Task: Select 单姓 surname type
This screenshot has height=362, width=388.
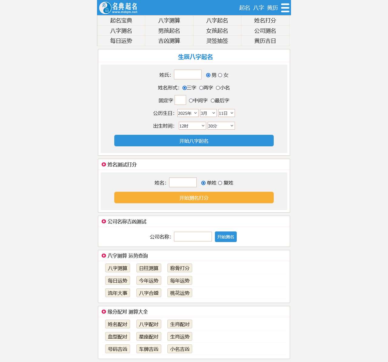Action: click(203, 183)
